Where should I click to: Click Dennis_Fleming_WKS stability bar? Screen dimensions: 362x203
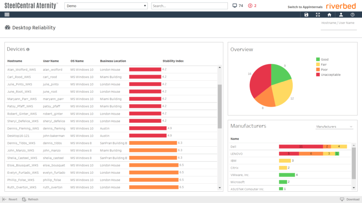pyautogui.click(x=148, y=129)
